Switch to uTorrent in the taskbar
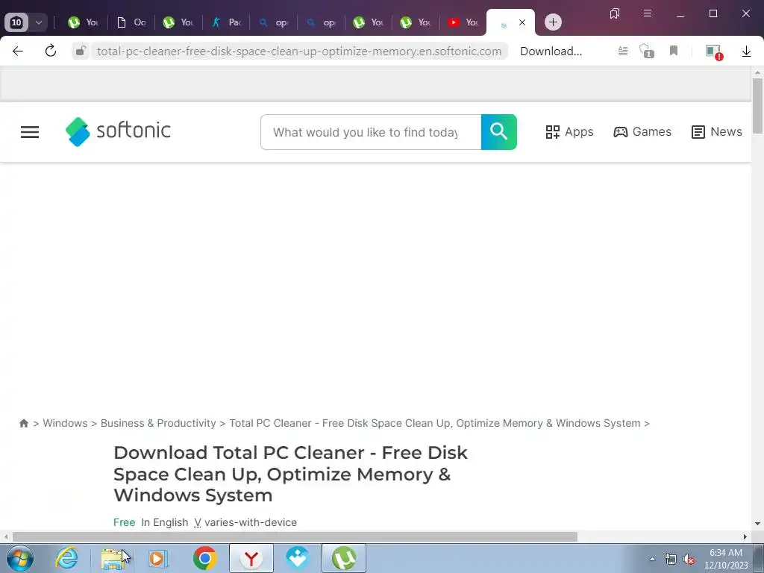The image size is (764, 573). pos(343,558)
